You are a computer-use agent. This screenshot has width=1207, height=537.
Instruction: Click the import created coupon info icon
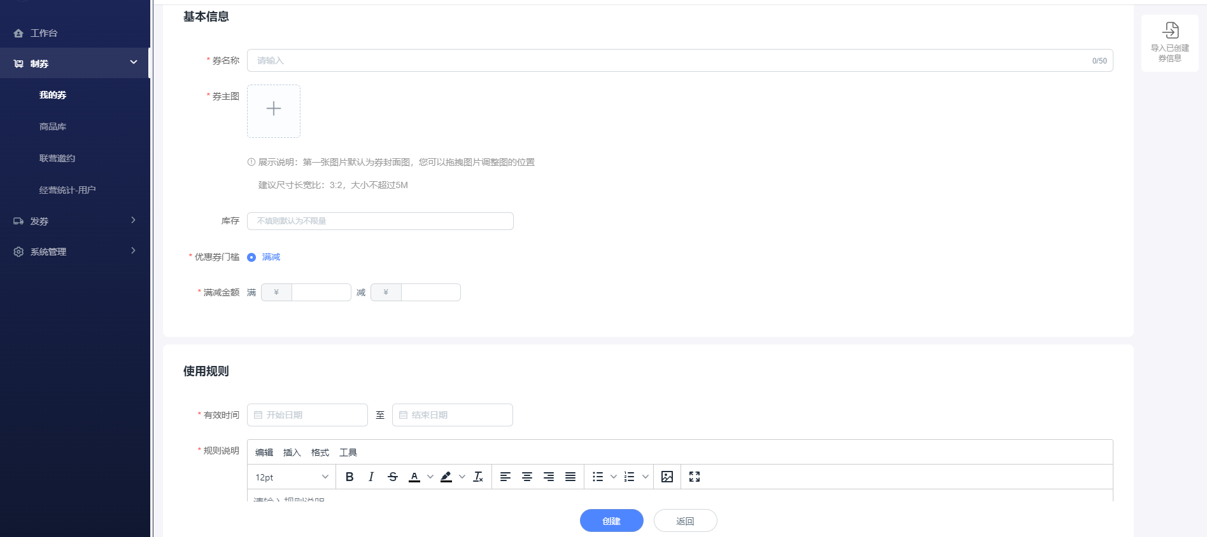coord(1170,31)
